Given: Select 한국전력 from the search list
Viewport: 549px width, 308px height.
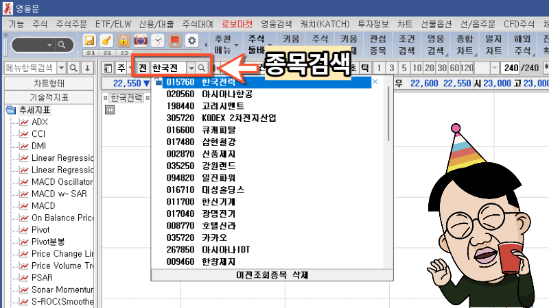Looking at the screenshot, I should [x=266, y=82].
